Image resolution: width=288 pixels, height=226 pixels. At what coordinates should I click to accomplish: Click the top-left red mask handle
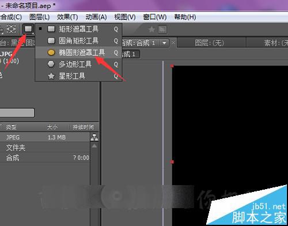tap(172, 66)
